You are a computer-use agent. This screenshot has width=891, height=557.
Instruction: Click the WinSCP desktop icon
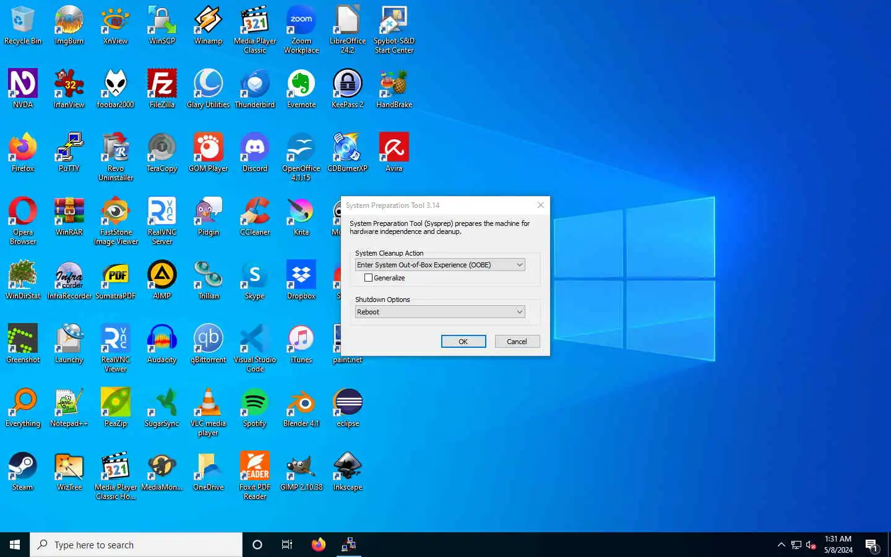pos(162,26)
